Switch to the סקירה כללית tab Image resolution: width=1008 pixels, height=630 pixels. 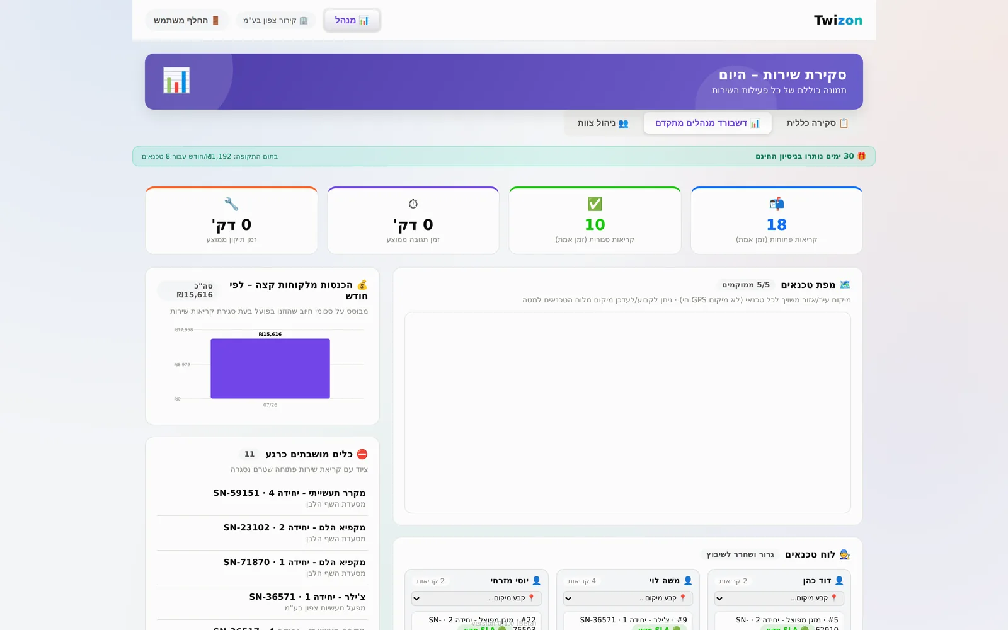click(x=817, y=123)
